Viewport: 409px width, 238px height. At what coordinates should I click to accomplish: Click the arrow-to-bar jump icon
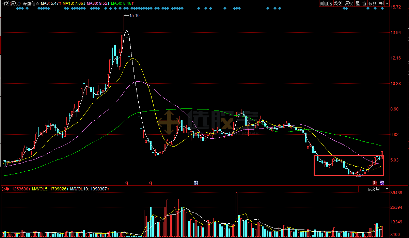382,3
